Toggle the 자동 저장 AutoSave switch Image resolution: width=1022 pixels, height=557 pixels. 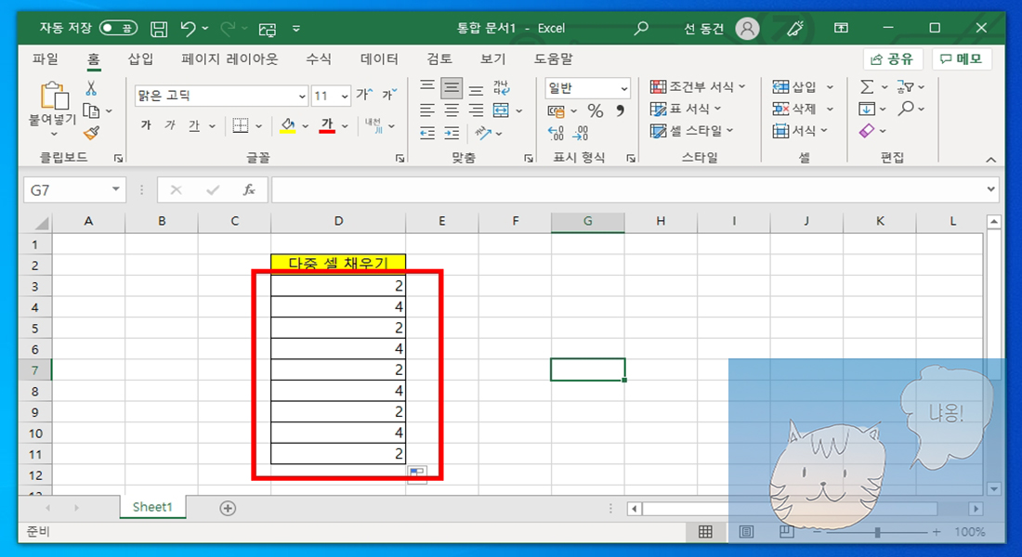click(118, 28)
